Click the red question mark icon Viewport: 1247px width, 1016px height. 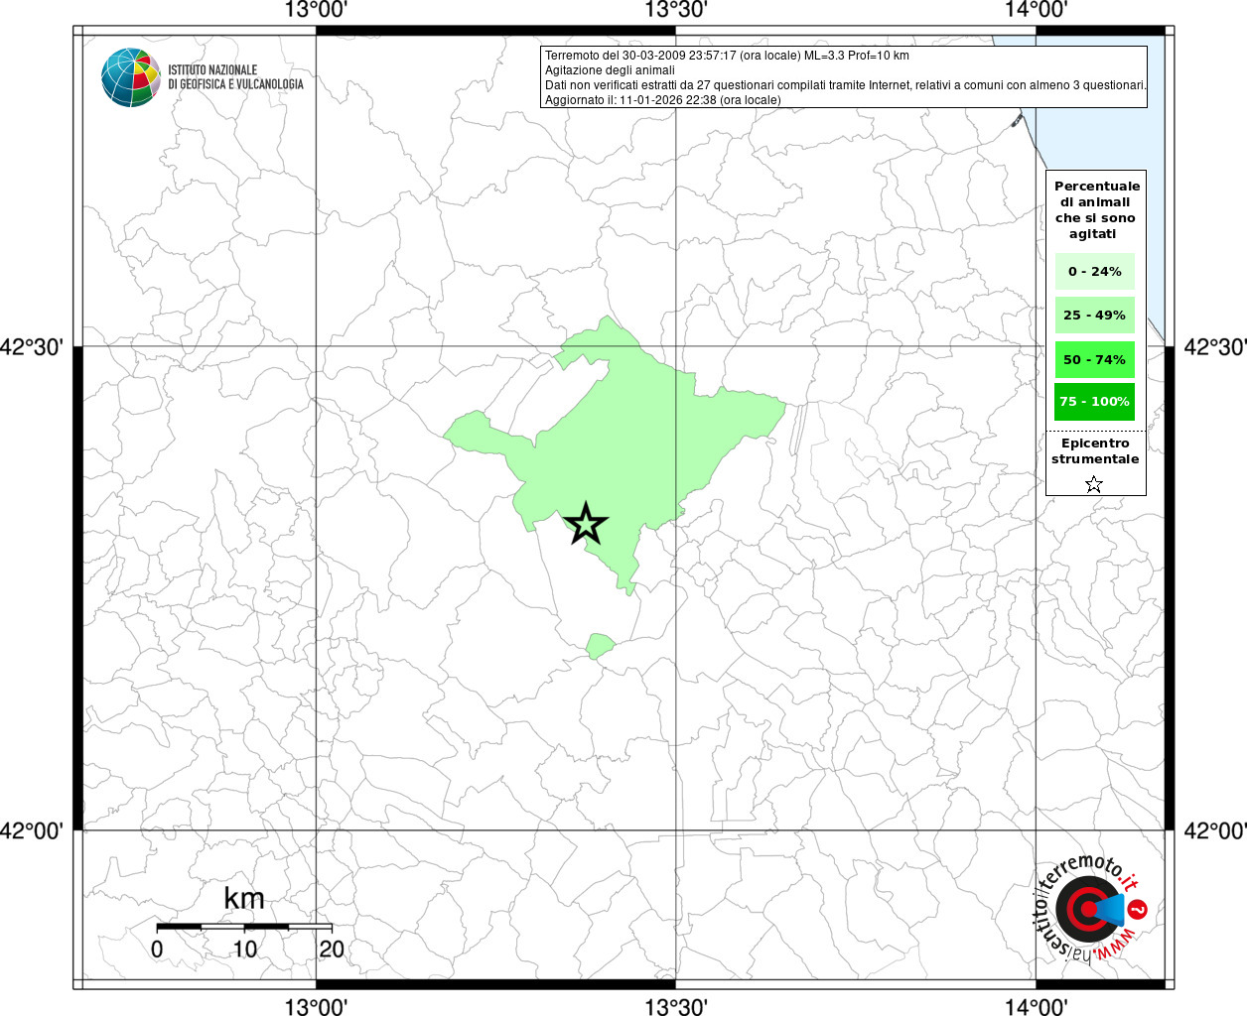click(1139, 909)
